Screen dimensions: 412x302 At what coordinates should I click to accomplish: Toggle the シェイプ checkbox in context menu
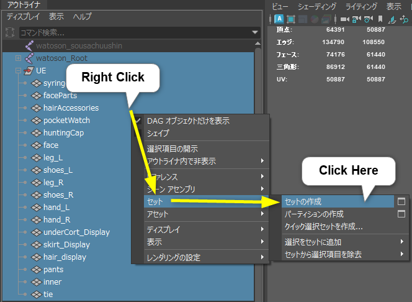click(x=138, y=133)
